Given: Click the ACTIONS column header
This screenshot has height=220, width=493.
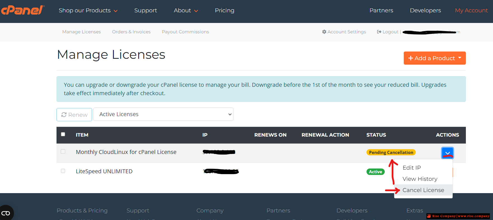Looking at the screenshot, I should coord(447,135).
